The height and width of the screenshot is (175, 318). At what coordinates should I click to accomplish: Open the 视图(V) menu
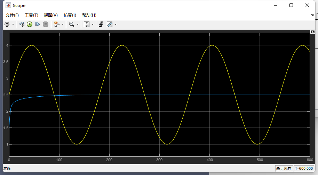(x=51, y=15)
